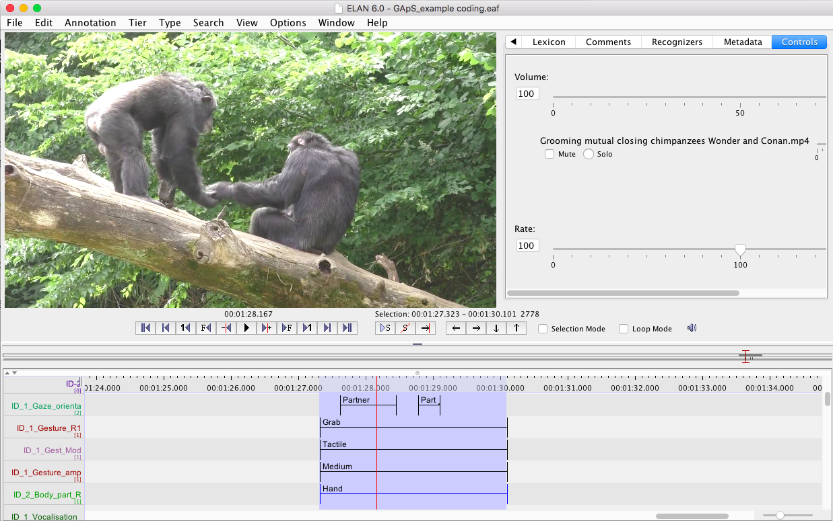833x521 pixels.
Task: Click the speaker volume icon near Loop Mode
Action: click(x=692, y=328)
